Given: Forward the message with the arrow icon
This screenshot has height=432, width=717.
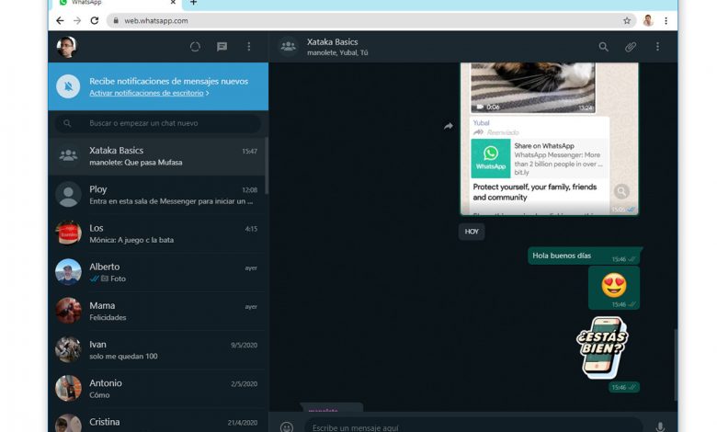Looking at the screenshot, I should pyautogui.click(x=449, y=126).
